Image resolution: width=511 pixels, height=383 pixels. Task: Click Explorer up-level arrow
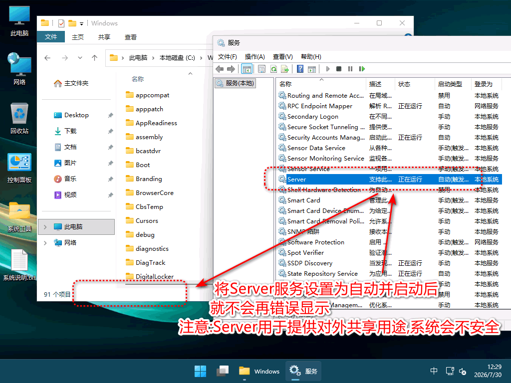pos(94,58)
